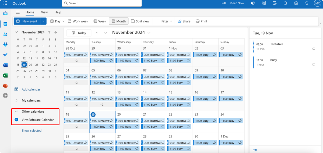Select Month view
The height and width of the screenshot is (153, 323).
[x=118, y=21]
